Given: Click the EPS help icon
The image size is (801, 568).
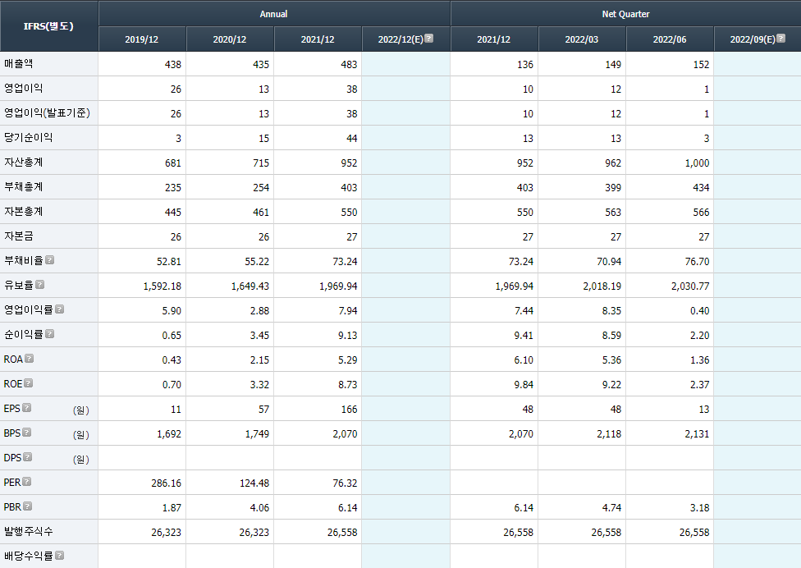Looking at the screenshot, I should (26, 408).
